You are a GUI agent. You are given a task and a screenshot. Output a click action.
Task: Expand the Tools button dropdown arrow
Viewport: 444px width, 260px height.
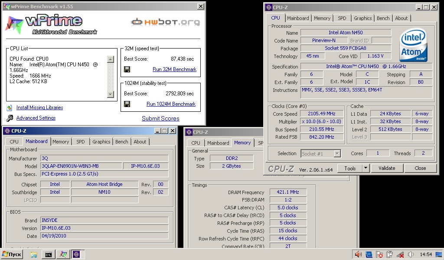(366, 168)
